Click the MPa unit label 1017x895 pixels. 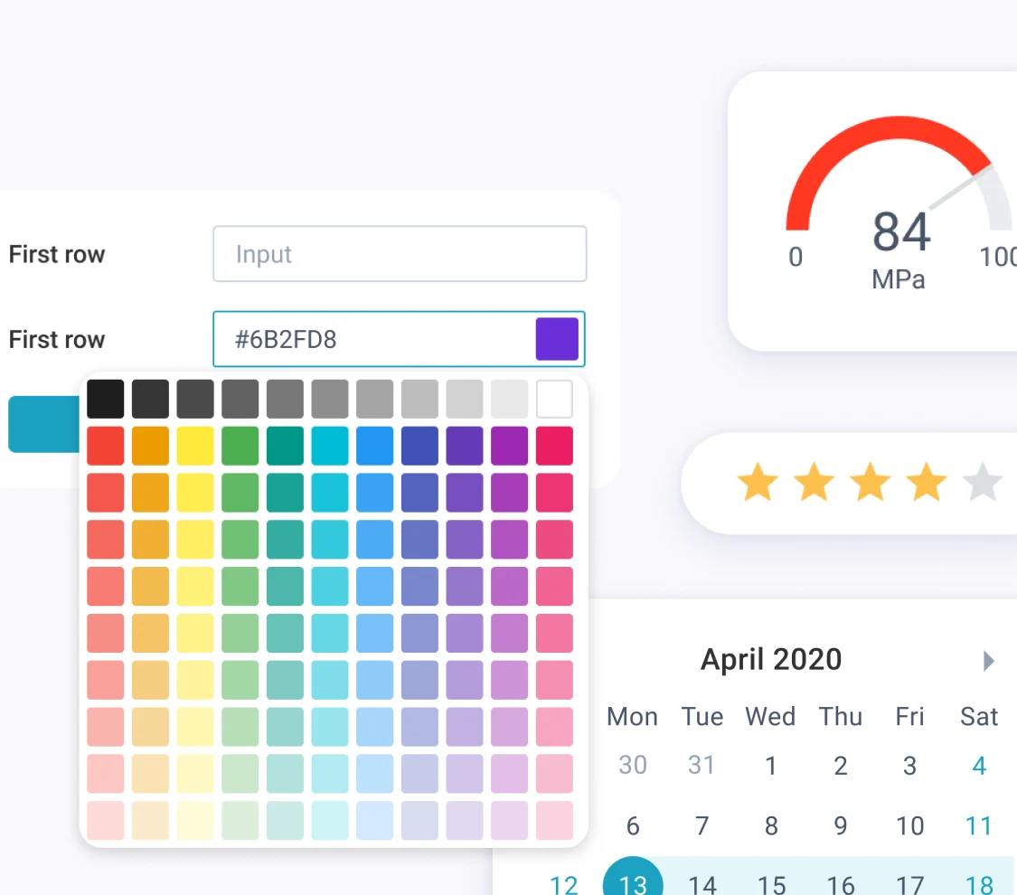899,279
